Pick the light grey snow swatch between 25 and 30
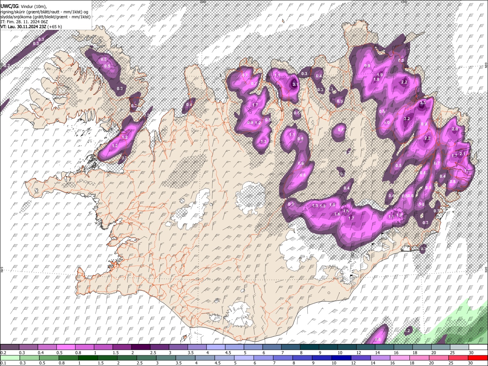 pos(459,347)
